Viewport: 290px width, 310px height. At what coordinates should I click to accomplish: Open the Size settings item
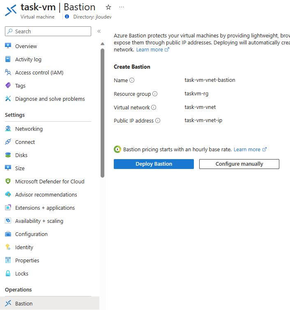[20, 169]
